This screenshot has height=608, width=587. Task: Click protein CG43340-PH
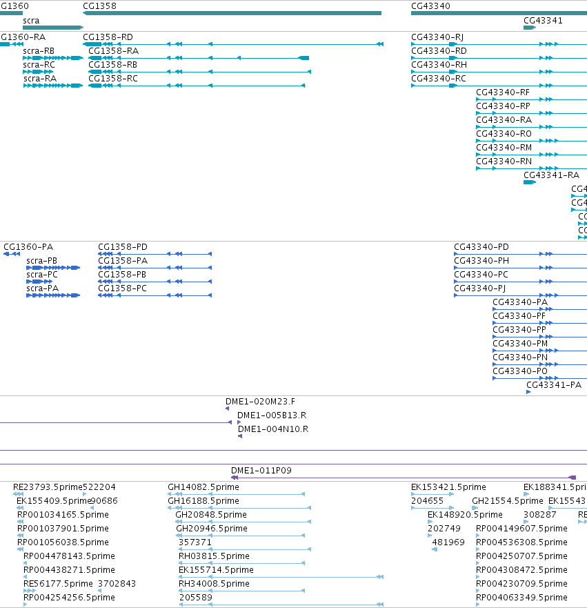coord(481,261)
